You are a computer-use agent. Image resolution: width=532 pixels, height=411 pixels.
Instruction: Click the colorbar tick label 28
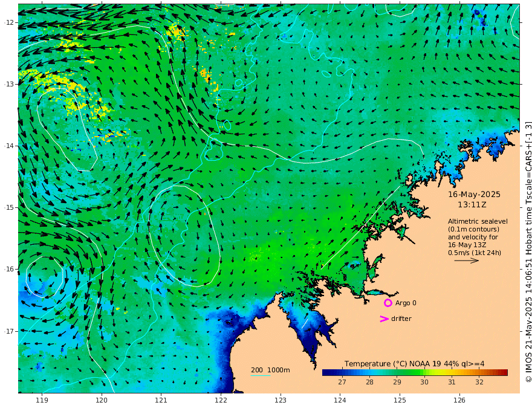click(369, 382)
